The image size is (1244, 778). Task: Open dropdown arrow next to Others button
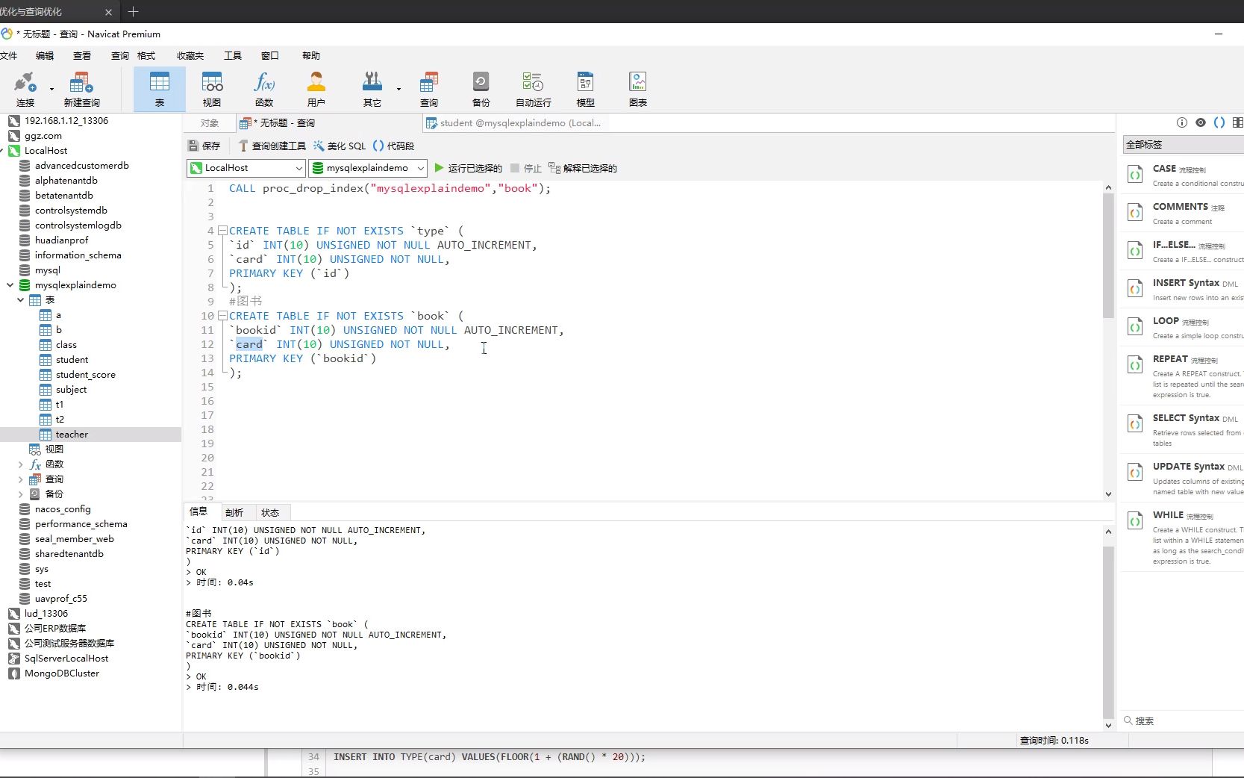pyautogui.click(x=398, y=89)
